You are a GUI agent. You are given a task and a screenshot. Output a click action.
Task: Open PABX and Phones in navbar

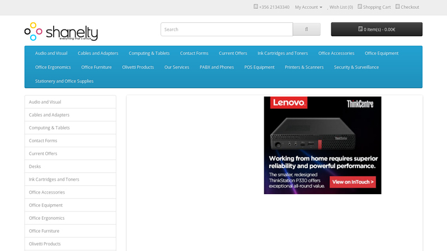[217, 67]
